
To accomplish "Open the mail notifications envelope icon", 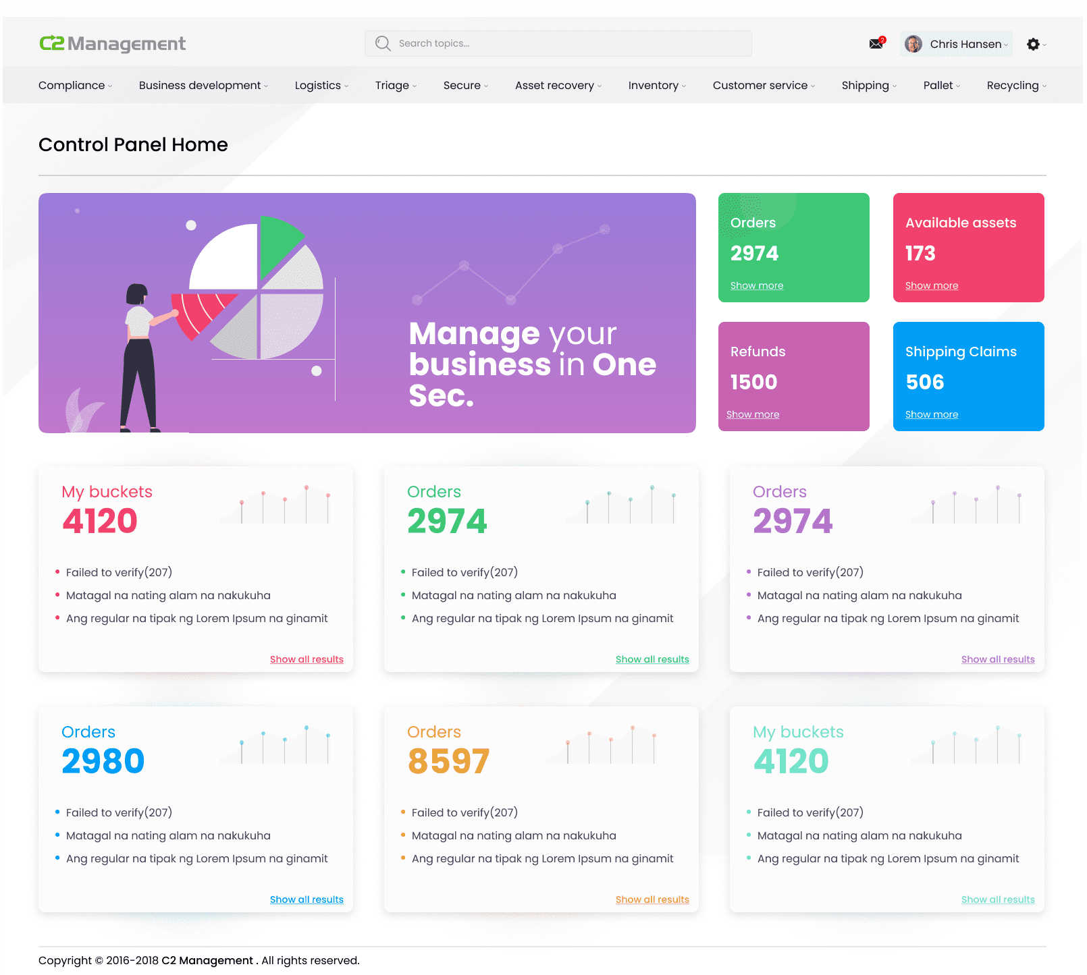I will tap(876, 44).
